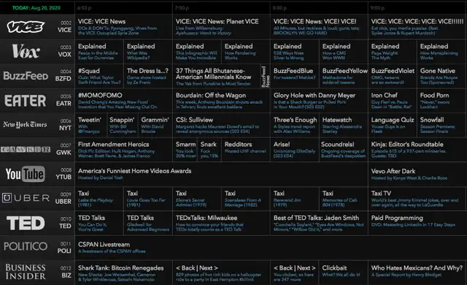Select the Scoundrels! program

pos(343,149)
